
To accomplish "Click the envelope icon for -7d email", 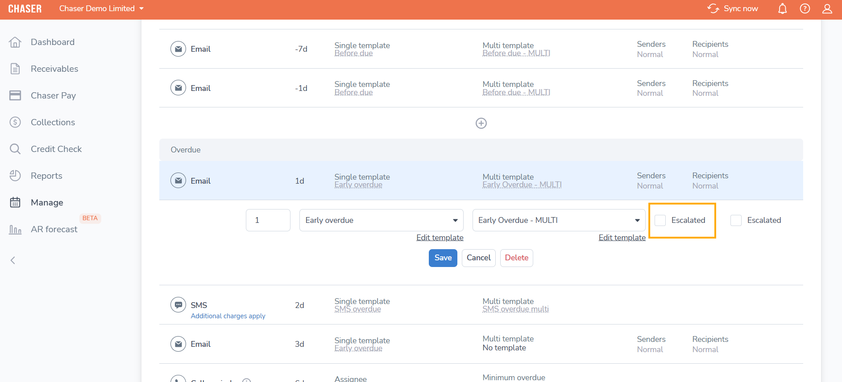I will (x=178, y=49).
